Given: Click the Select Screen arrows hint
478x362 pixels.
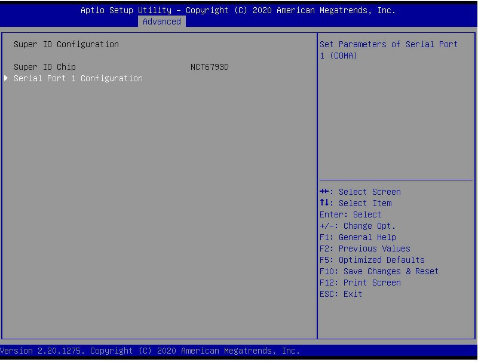Looking at the screenshot, I should click(x=360, y=192).
